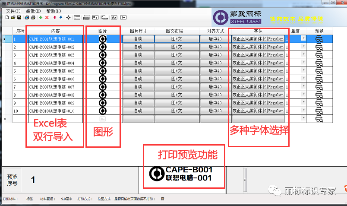Click the CAPE-B001 label preview image
The height and width of the screenshot is (206, 347).
click(181, 174)
